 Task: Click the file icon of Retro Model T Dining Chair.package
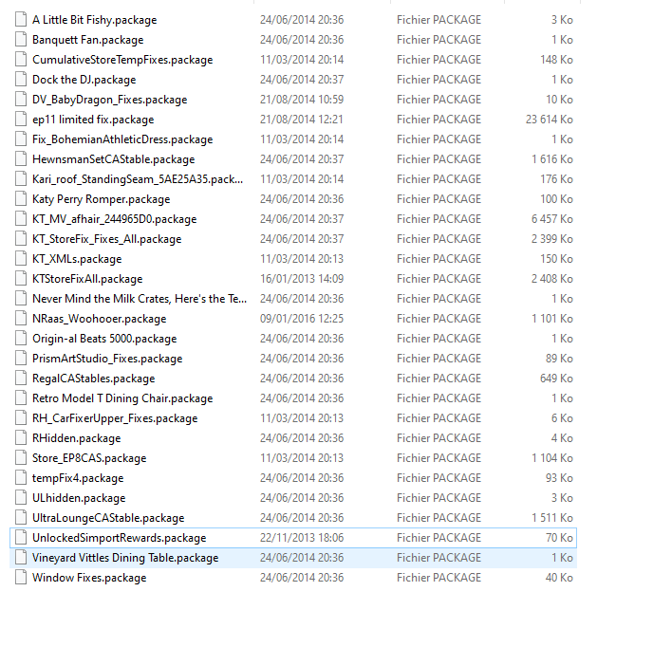[x=21, y=398]
